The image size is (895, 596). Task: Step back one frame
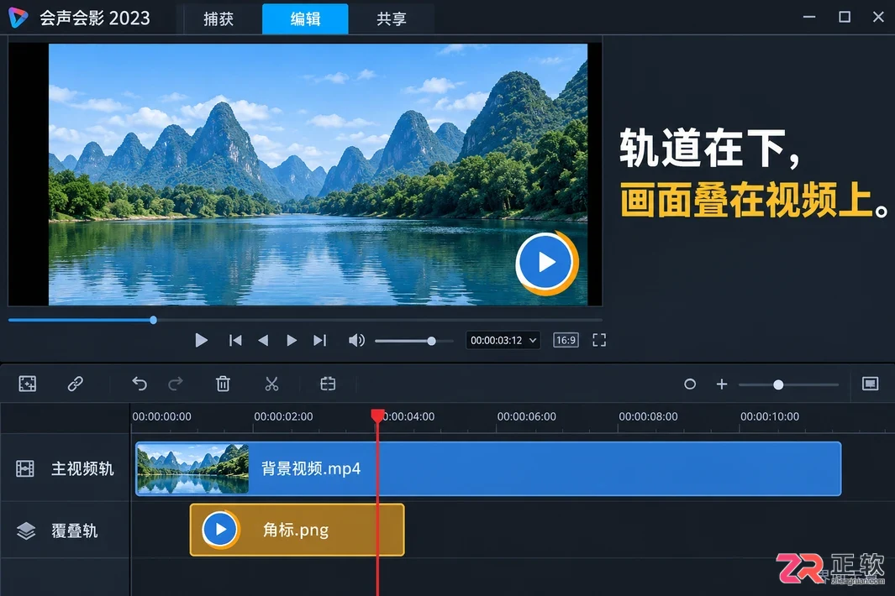(263, 341)
